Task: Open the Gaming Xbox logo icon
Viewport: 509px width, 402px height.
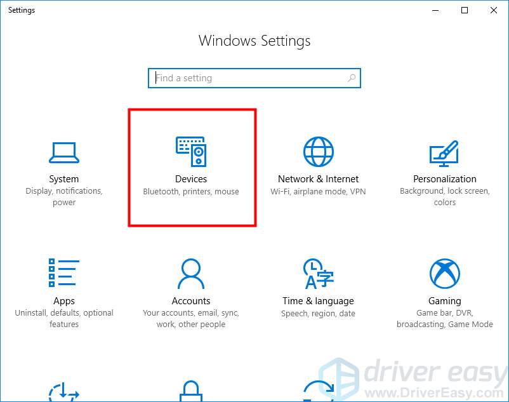Action: point(444,274)
